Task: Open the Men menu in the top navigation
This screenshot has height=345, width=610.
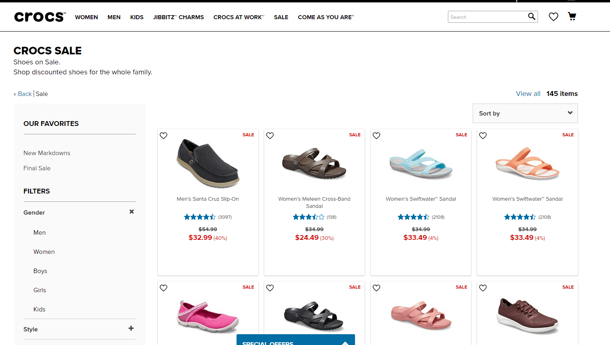Action: (x=114, y=17)
